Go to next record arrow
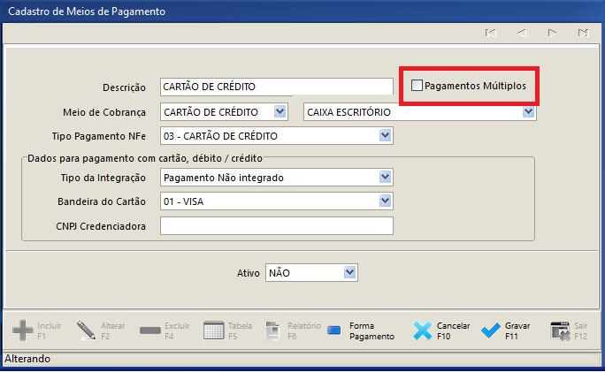Image resolution: width=605 pixels, height=372 pixels. click(x=552, y=33)
